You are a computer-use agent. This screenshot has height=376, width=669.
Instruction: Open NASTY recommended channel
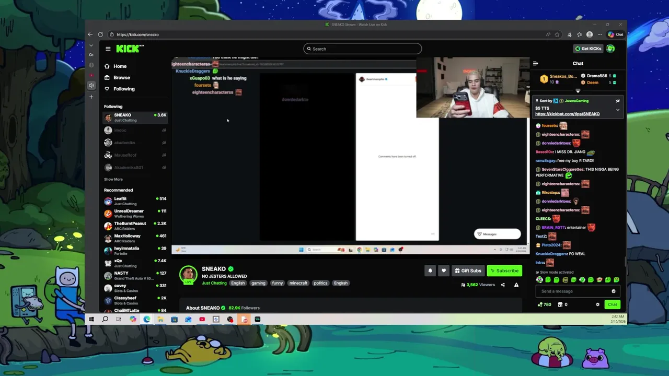(135, 276)
